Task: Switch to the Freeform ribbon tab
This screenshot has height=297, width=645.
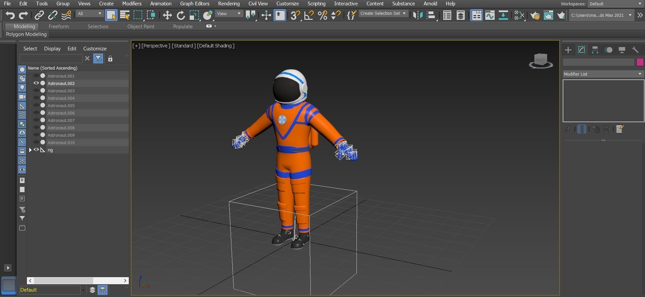Action: [x=59, y=26]
